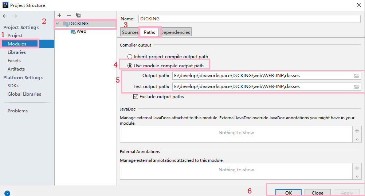Image resolution: width=365 pixels, height=196 pixels.
Task: Open Artifacts settings section
Action: point(16,69)
